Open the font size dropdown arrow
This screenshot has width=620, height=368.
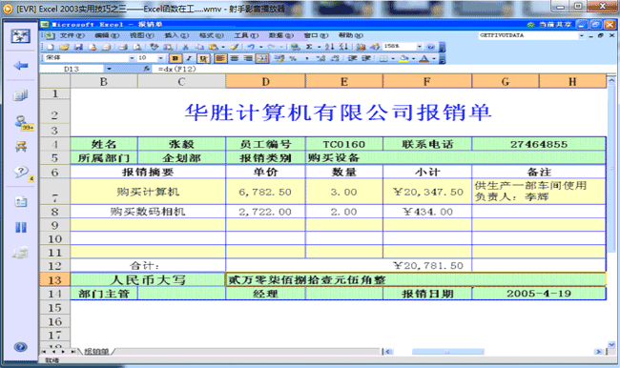(x=160, y=58)
